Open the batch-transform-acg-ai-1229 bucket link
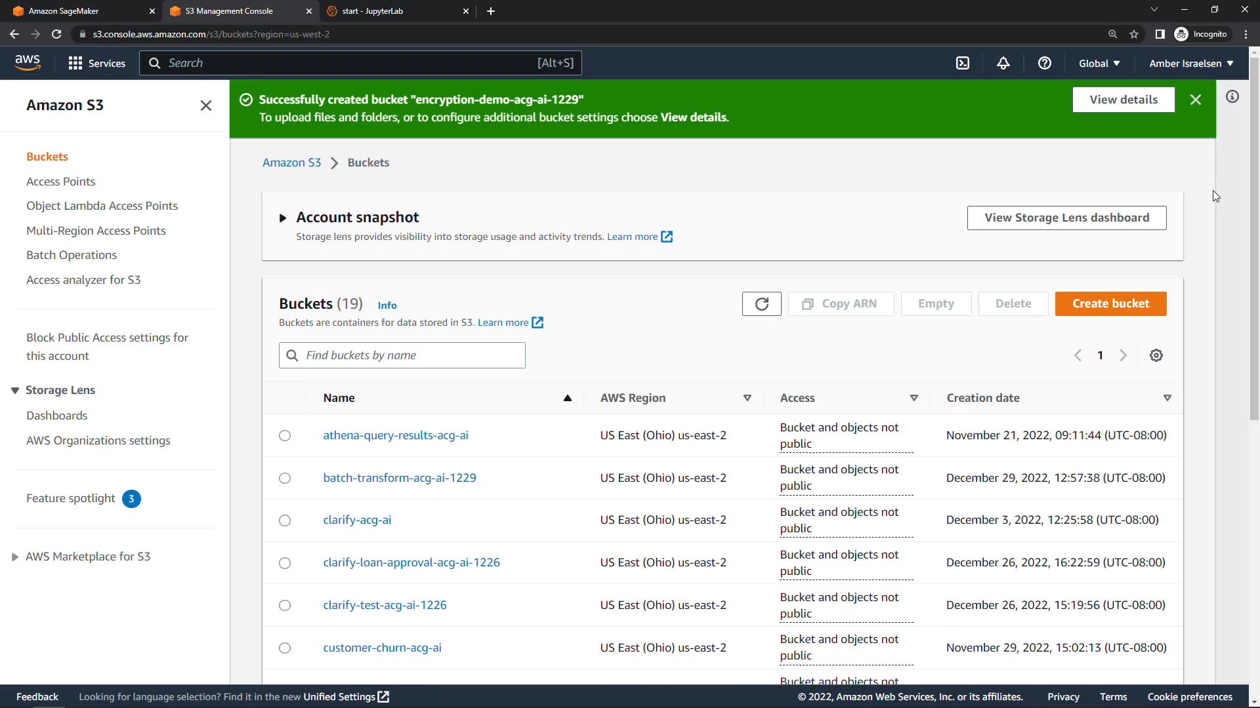1260x708 pixels. coord(399,478)
